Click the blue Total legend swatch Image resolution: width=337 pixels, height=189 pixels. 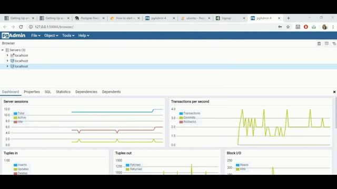(15, 113)
